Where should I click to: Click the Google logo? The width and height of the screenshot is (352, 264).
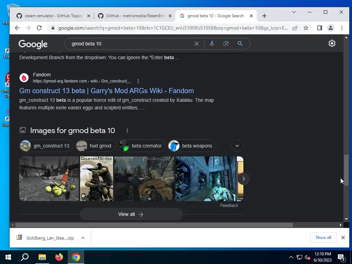click(33, 44)
